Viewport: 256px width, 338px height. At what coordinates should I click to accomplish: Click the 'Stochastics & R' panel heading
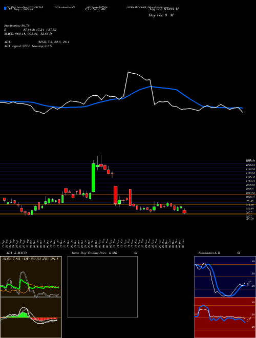[209, 253]
